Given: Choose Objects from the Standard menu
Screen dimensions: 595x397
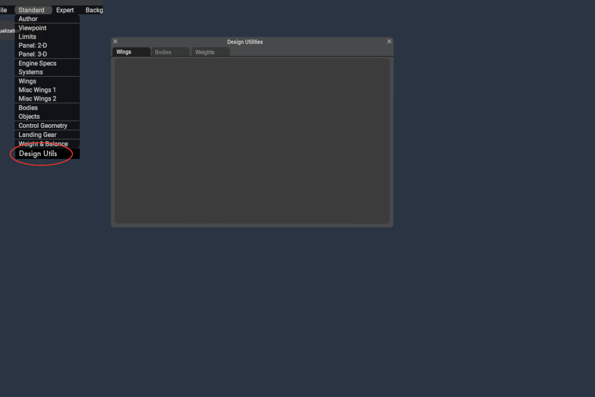Looking at the screenshot, I should 29,116.
